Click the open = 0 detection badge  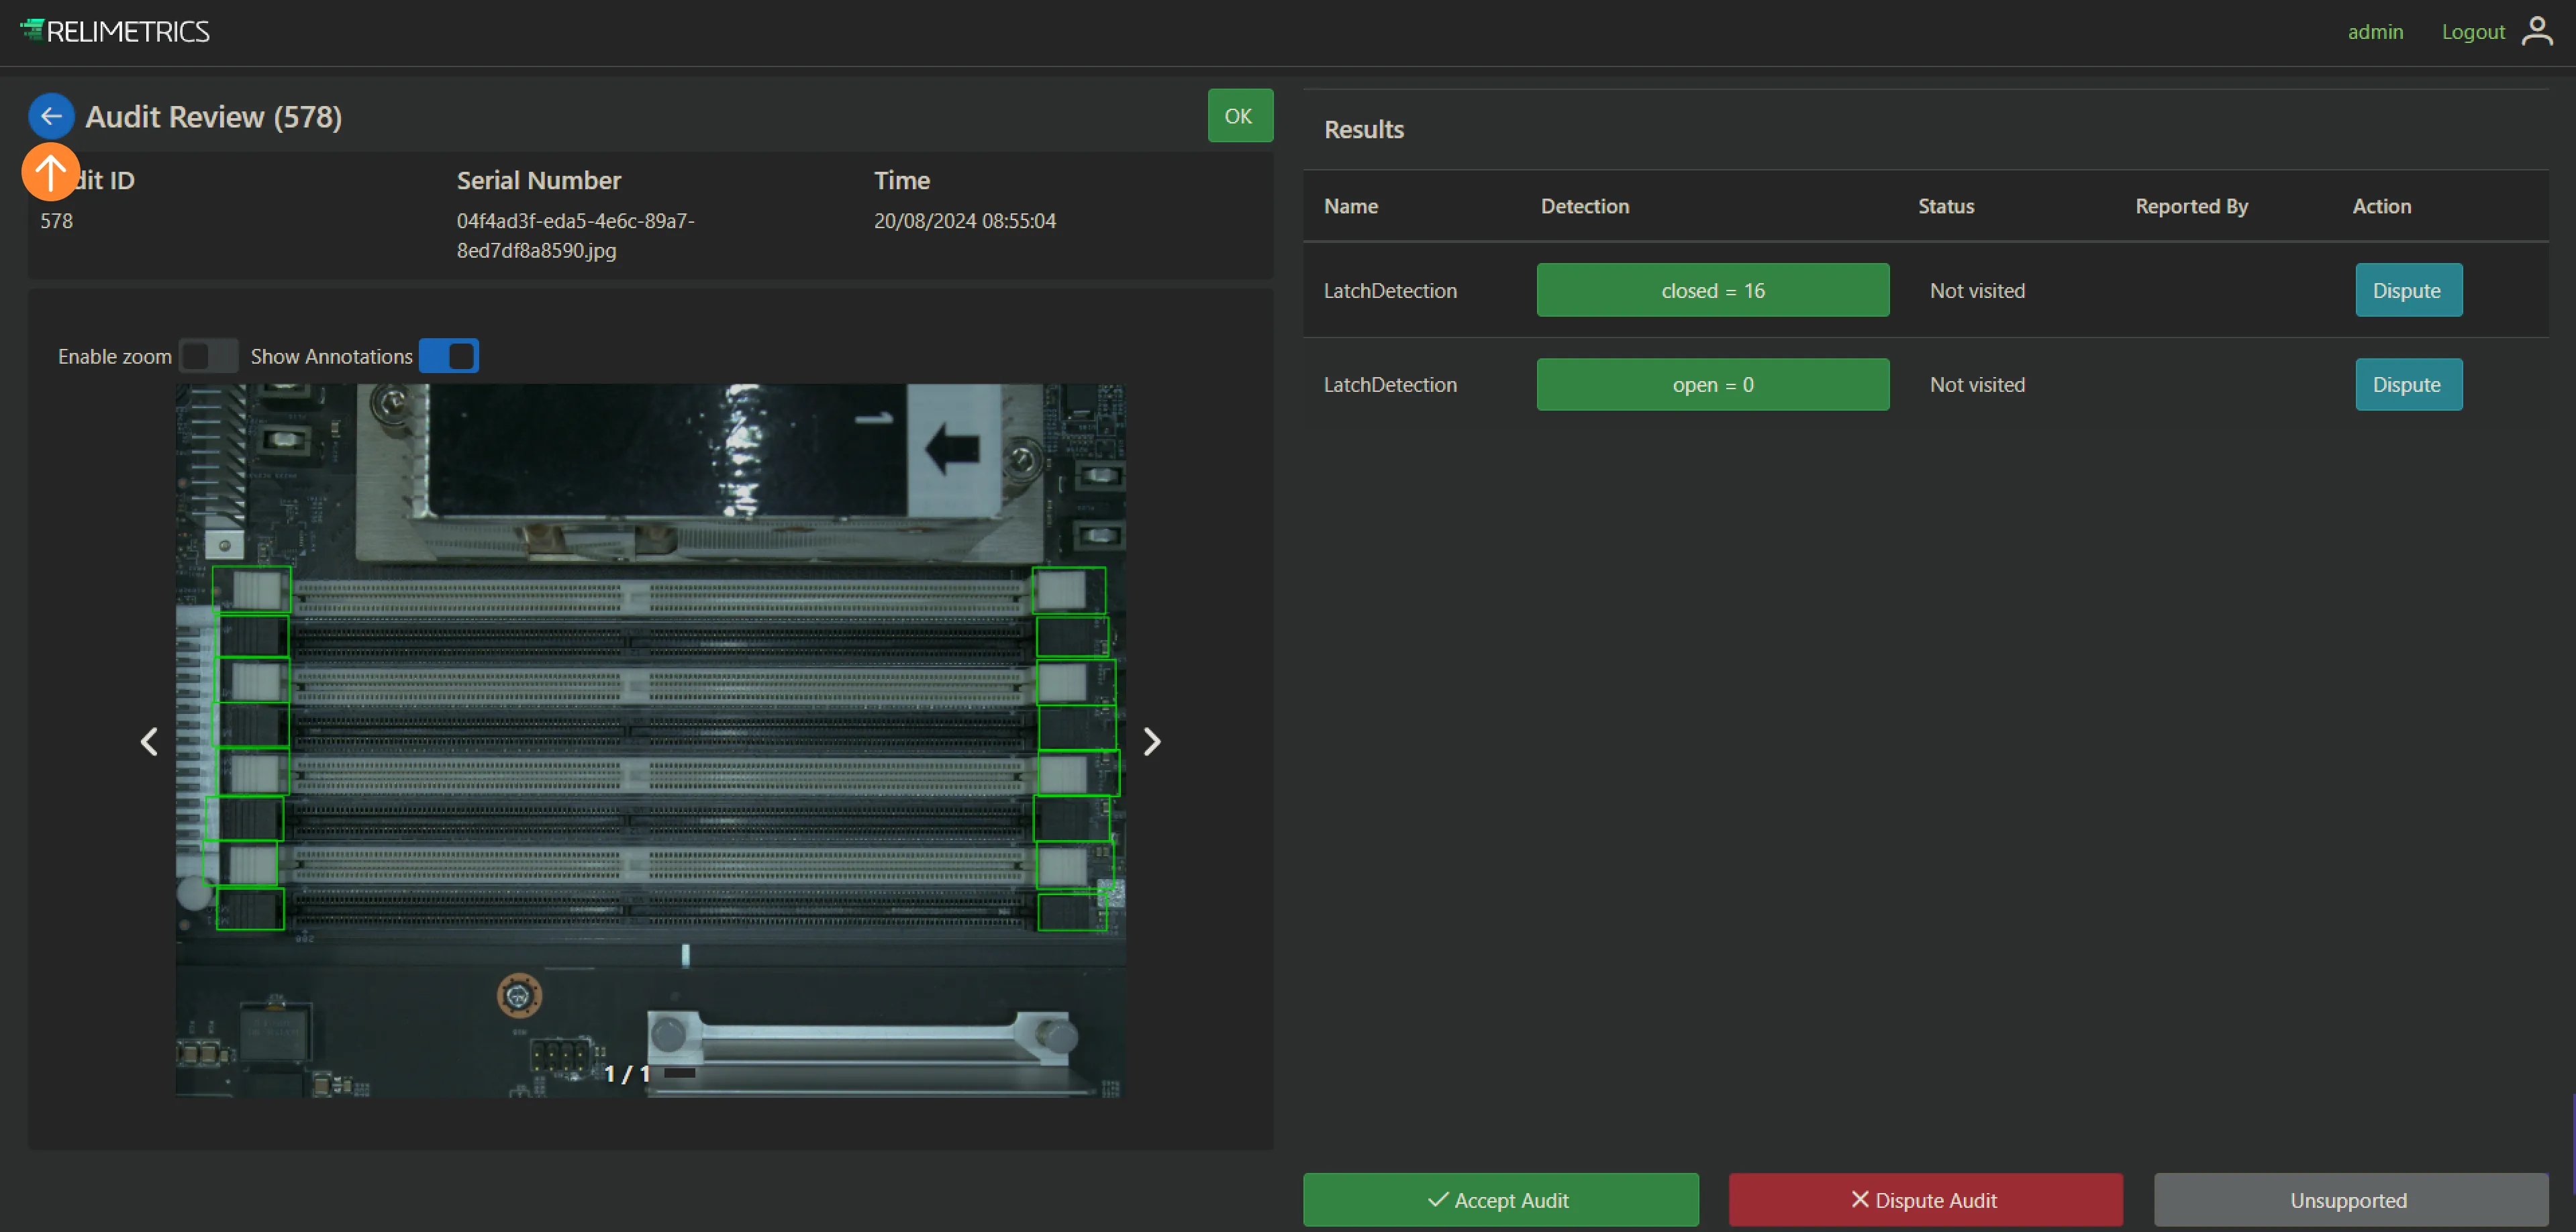(1713, 385)
